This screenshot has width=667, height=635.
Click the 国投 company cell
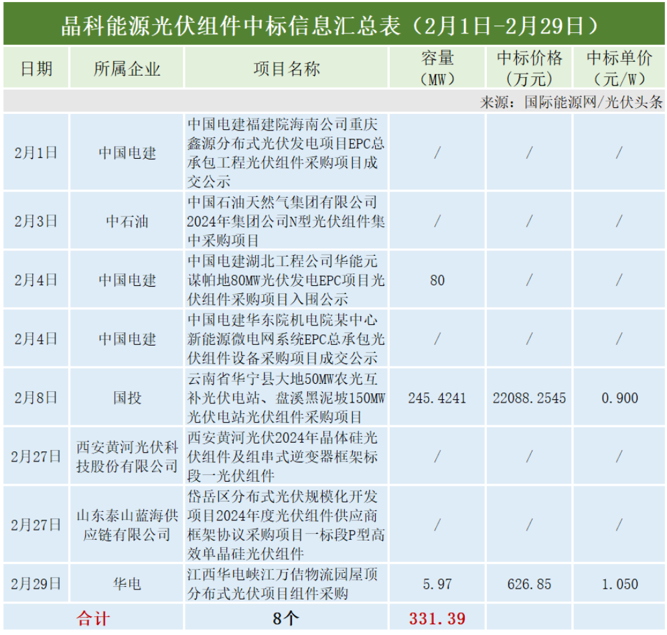tap(127, 397)
